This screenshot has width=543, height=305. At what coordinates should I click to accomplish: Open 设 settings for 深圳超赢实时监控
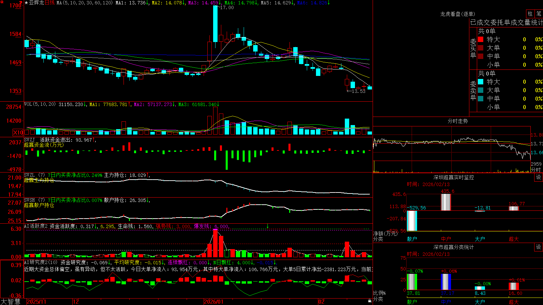tap(539, 177)
